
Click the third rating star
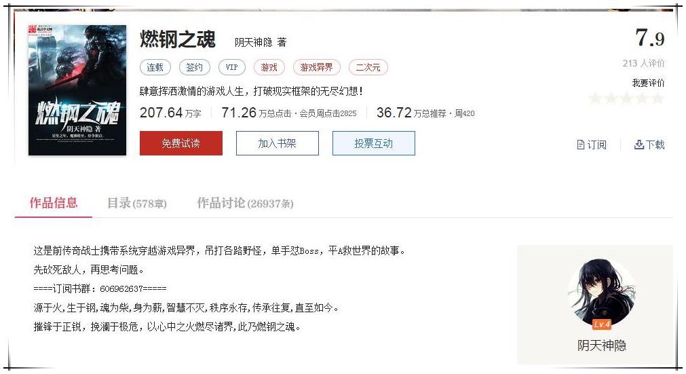tap(626, 98)
